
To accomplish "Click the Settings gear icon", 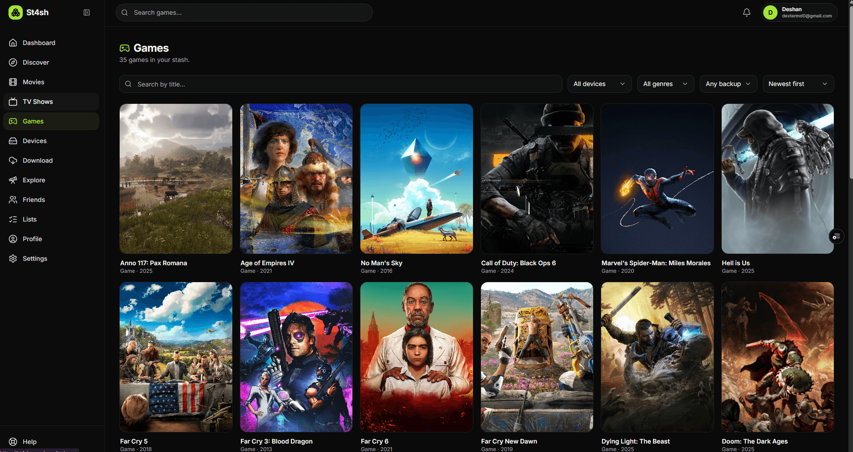I will coord(13,259).
